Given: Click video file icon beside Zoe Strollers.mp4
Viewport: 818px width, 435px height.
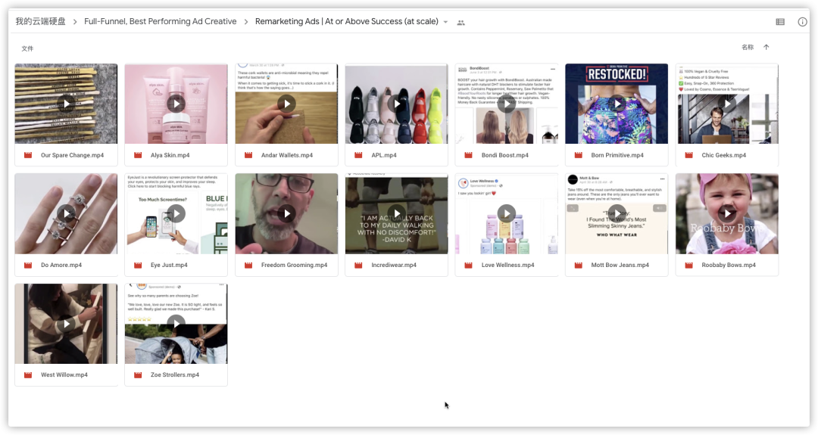Looking at the screenshot, I should coord(139,375).
